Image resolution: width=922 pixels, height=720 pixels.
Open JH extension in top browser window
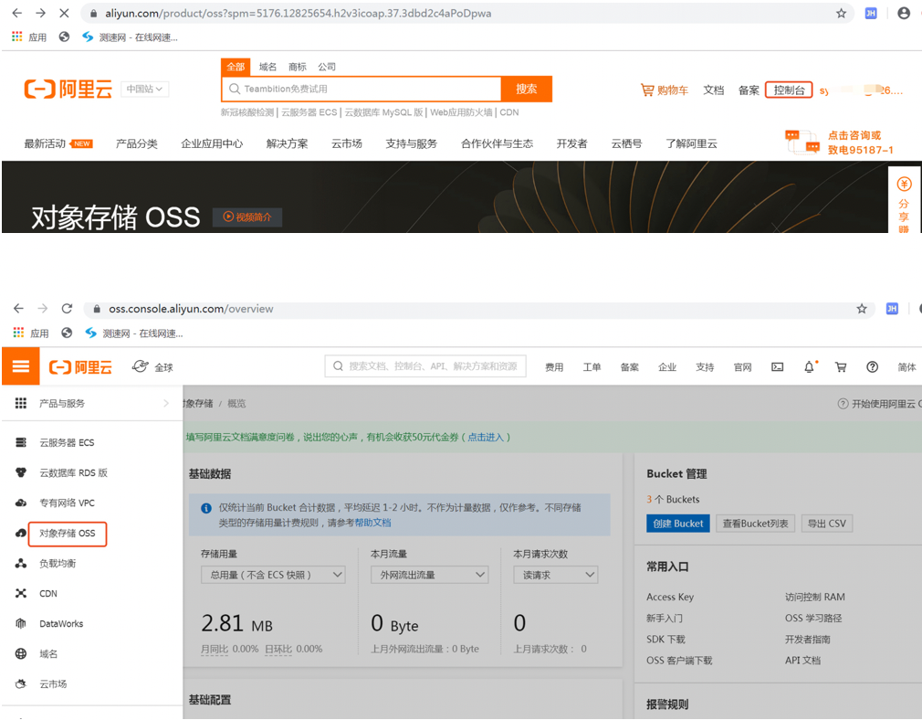pos(871,13)
